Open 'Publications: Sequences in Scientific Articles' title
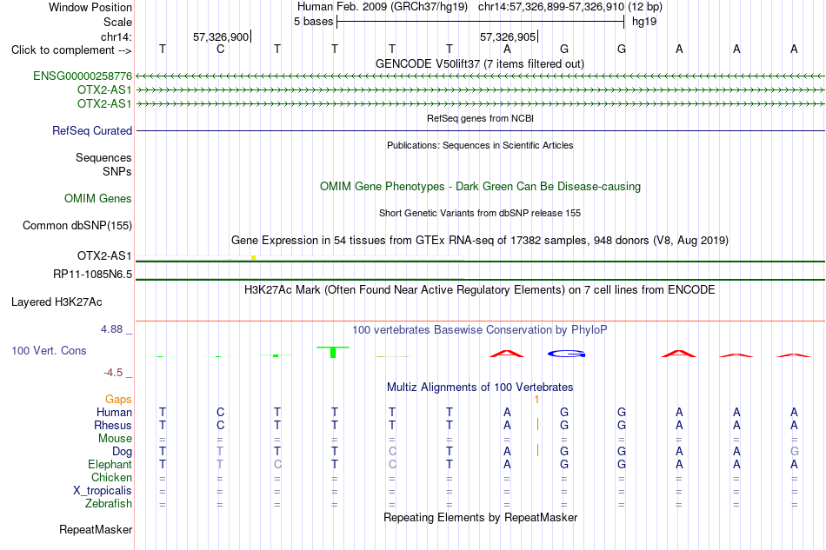Screen dimensions: 826x550 click(480, 145)
